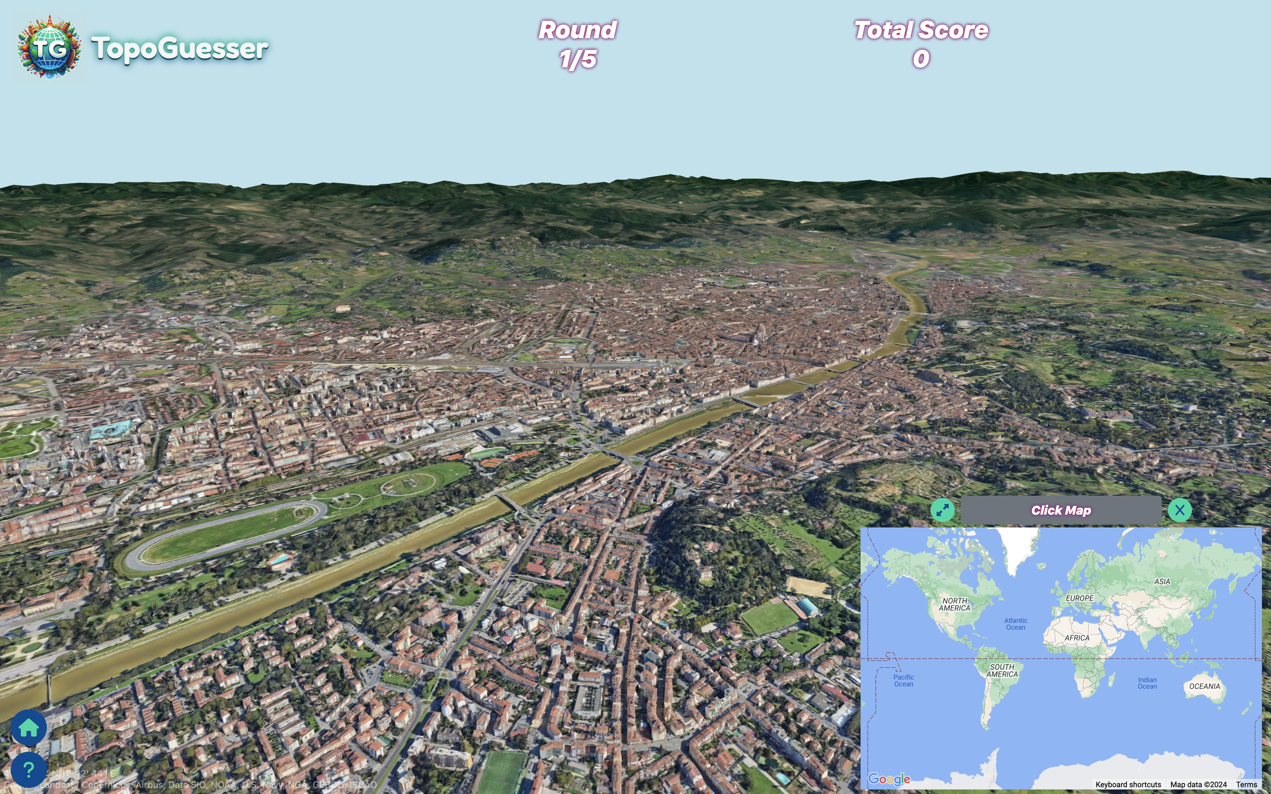Open the Click Map bar
This screenshot has height=794, width=1271.
pos(1061,509)
